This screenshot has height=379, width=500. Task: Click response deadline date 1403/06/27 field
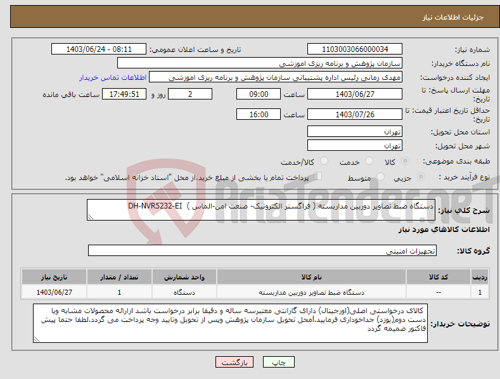click(355, 94)
